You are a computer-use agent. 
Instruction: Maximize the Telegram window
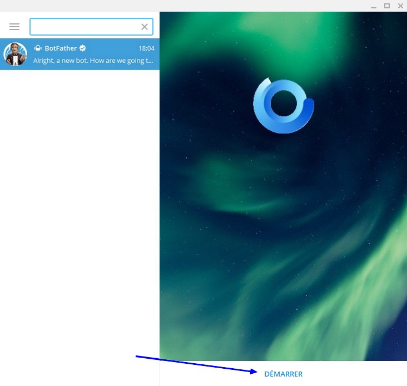[x=387, y=6]
